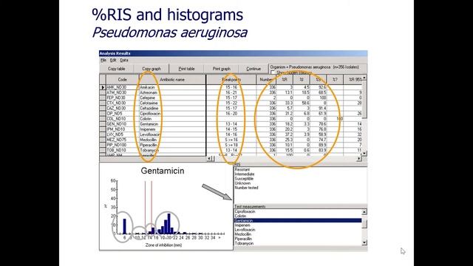
Task: Click the Code column header
Action: coord(122,80)
